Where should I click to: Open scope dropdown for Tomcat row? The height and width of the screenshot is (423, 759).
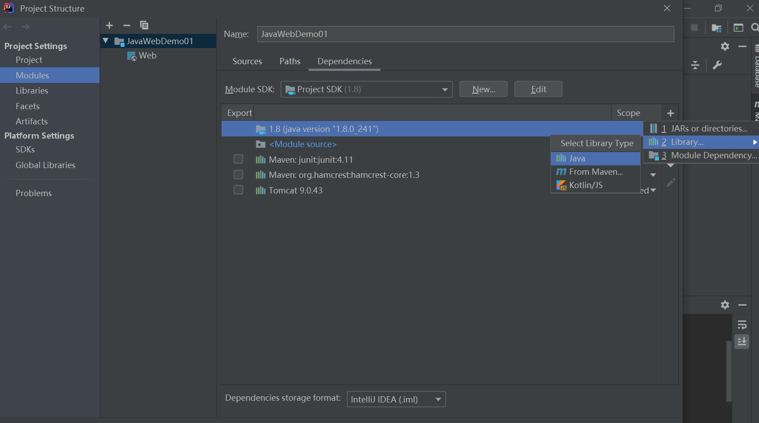tap(653, 190)
